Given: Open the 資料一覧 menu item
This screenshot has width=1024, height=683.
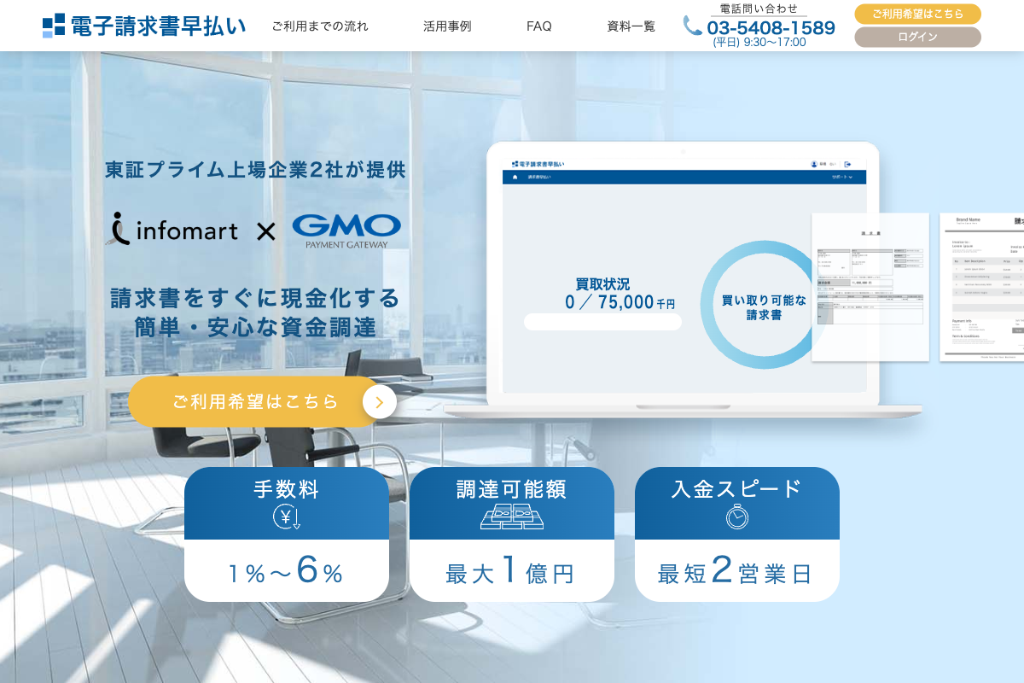Looking at the screenshot, I should pyautogui.click(x=631, y=26).
